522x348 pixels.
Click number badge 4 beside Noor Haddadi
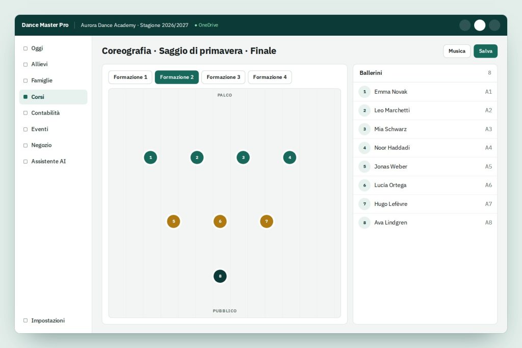[364, 148]
